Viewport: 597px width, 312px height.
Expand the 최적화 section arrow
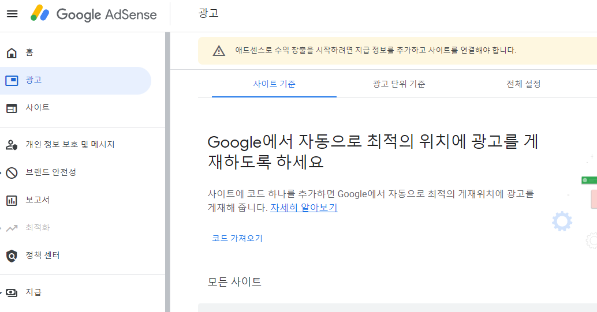[1, 228]
